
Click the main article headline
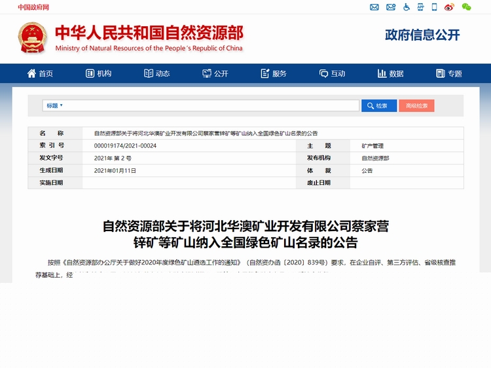[245, 234]
